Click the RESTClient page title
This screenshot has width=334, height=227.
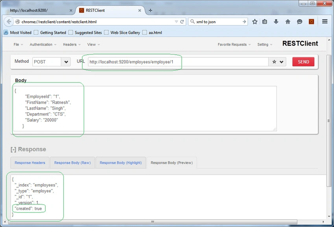click(x=300, y=44)
